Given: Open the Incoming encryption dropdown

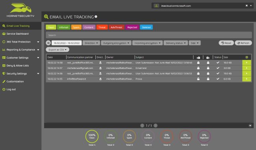Looking at the screenshot, I should pyautogui.click(x=147, y=43).
